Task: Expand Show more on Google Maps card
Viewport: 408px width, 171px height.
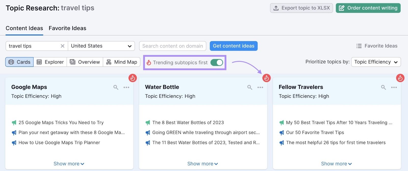Action: tap(69, 164)
